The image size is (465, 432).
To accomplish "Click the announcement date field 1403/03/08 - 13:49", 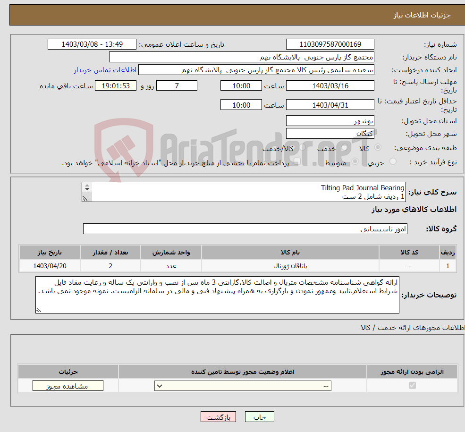I will [92, 44].
